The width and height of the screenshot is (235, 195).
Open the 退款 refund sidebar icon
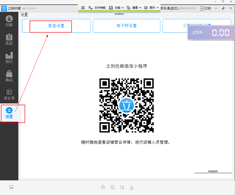pyautogui.click(x=9, y=39)
